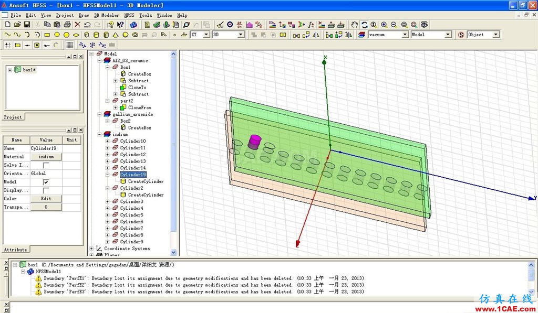This screenshot has height=313, width=538.
Task: Click the layered material icon beside vacuum
Action: [x=361, y=35]
